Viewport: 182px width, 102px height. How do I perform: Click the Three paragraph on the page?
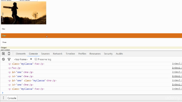(x=4, y=42)
